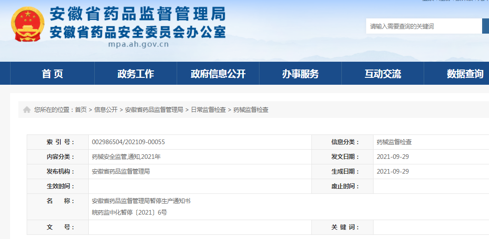This screenshot has width=489, height=239.
Task: Click the national emblem logo
Action: point(28,24)
